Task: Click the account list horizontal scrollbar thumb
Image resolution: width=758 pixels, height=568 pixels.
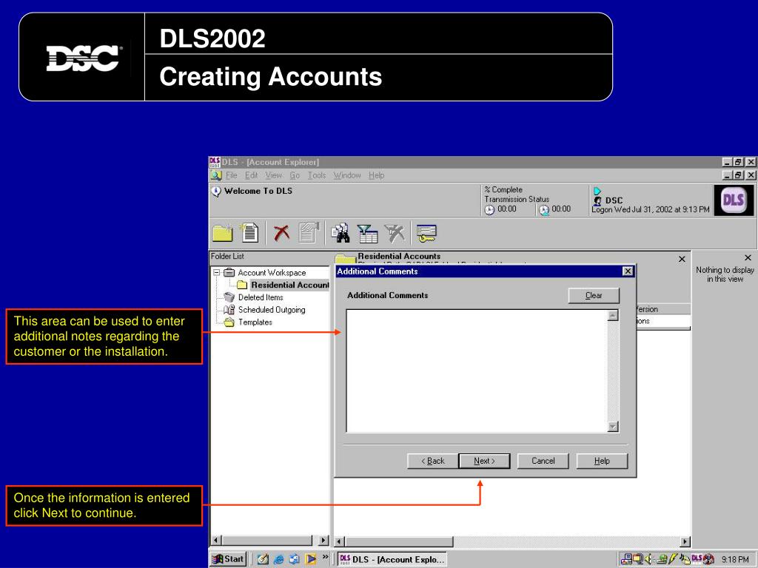Action: (x=399, y=542)
